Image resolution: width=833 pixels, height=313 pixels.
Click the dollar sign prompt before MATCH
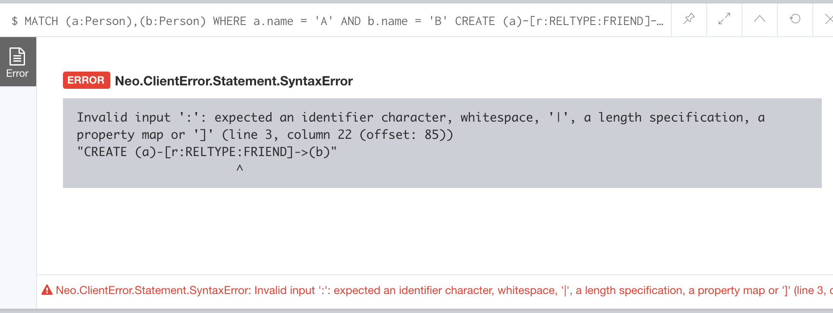pyautogui.click(x=15, y=21)
